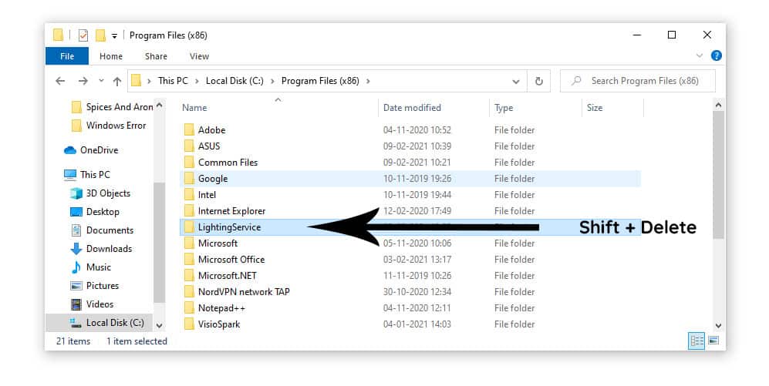Sort by the Date modified column header
This screenshot has width=769, height=386.
tap(412, 108)
